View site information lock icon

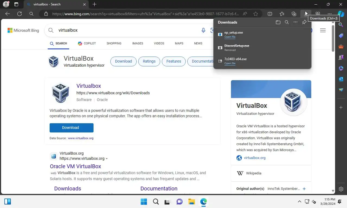(x=46, y=14)
